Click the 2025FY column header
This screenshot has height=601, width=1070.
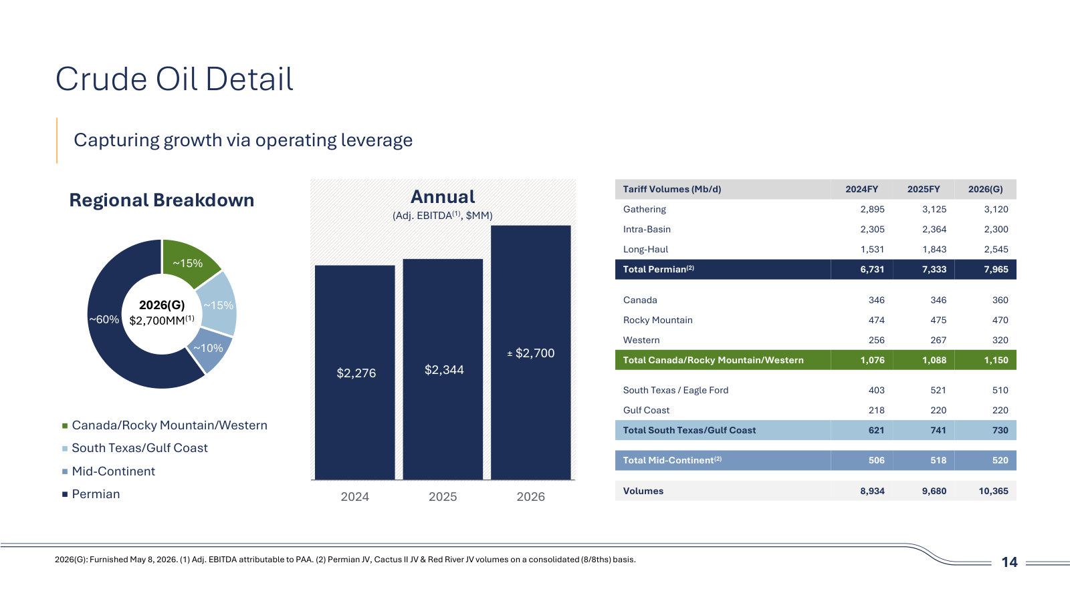click(924, 189)
